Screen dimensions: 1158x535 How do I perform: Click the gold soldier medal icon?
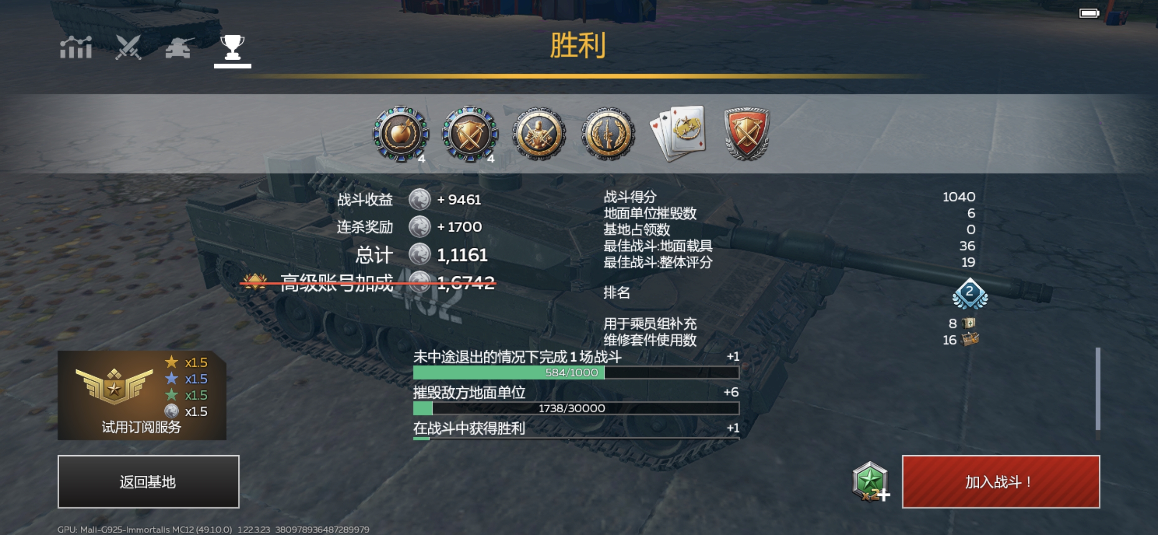point(538,134)
